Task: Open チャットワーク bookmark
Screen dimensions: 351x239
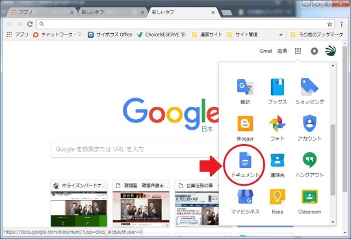Action: tap(58, 35)
